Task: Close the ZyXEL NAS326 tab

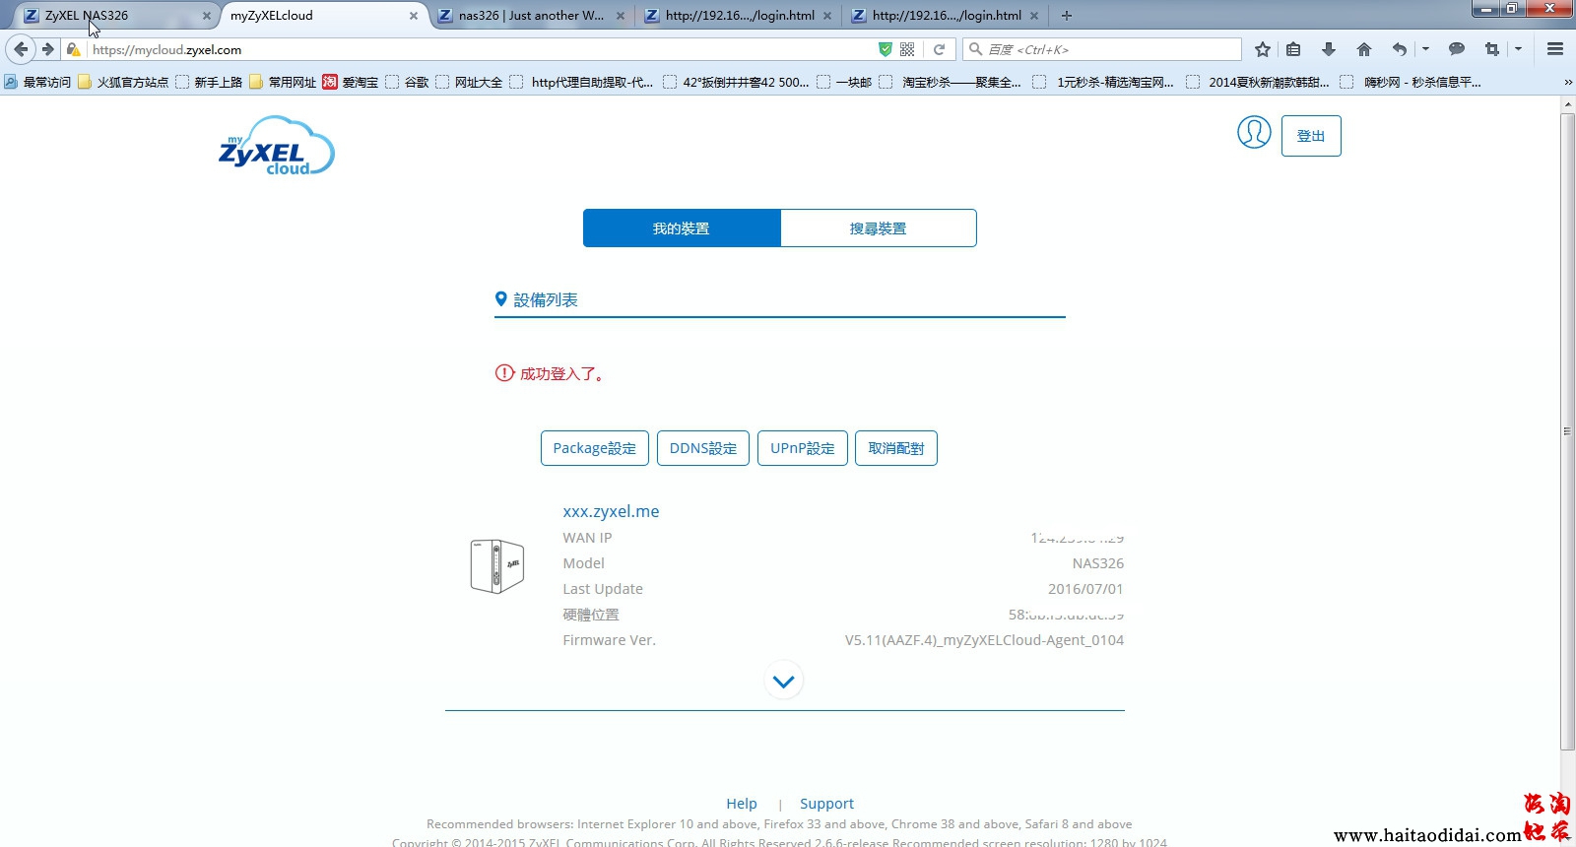Action: (207, 16)
